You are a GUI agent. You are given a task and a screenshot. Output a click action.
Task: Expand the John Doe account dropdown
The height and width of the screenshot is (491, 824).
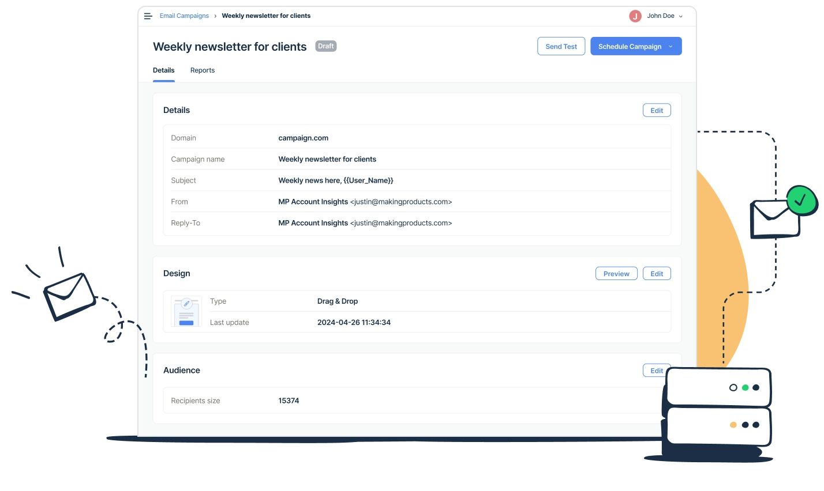[x=681, y=16]
